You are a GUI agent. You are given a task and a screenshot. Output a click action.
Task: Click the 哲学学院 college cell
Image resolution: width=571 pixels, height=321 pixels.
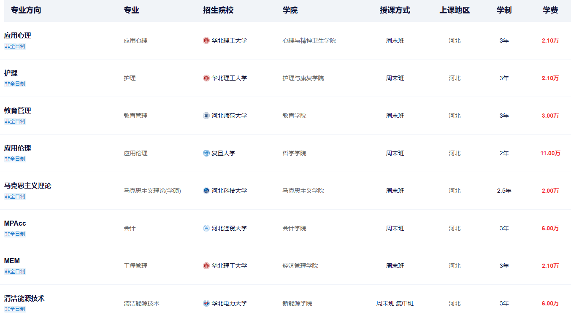coord(294,153)
